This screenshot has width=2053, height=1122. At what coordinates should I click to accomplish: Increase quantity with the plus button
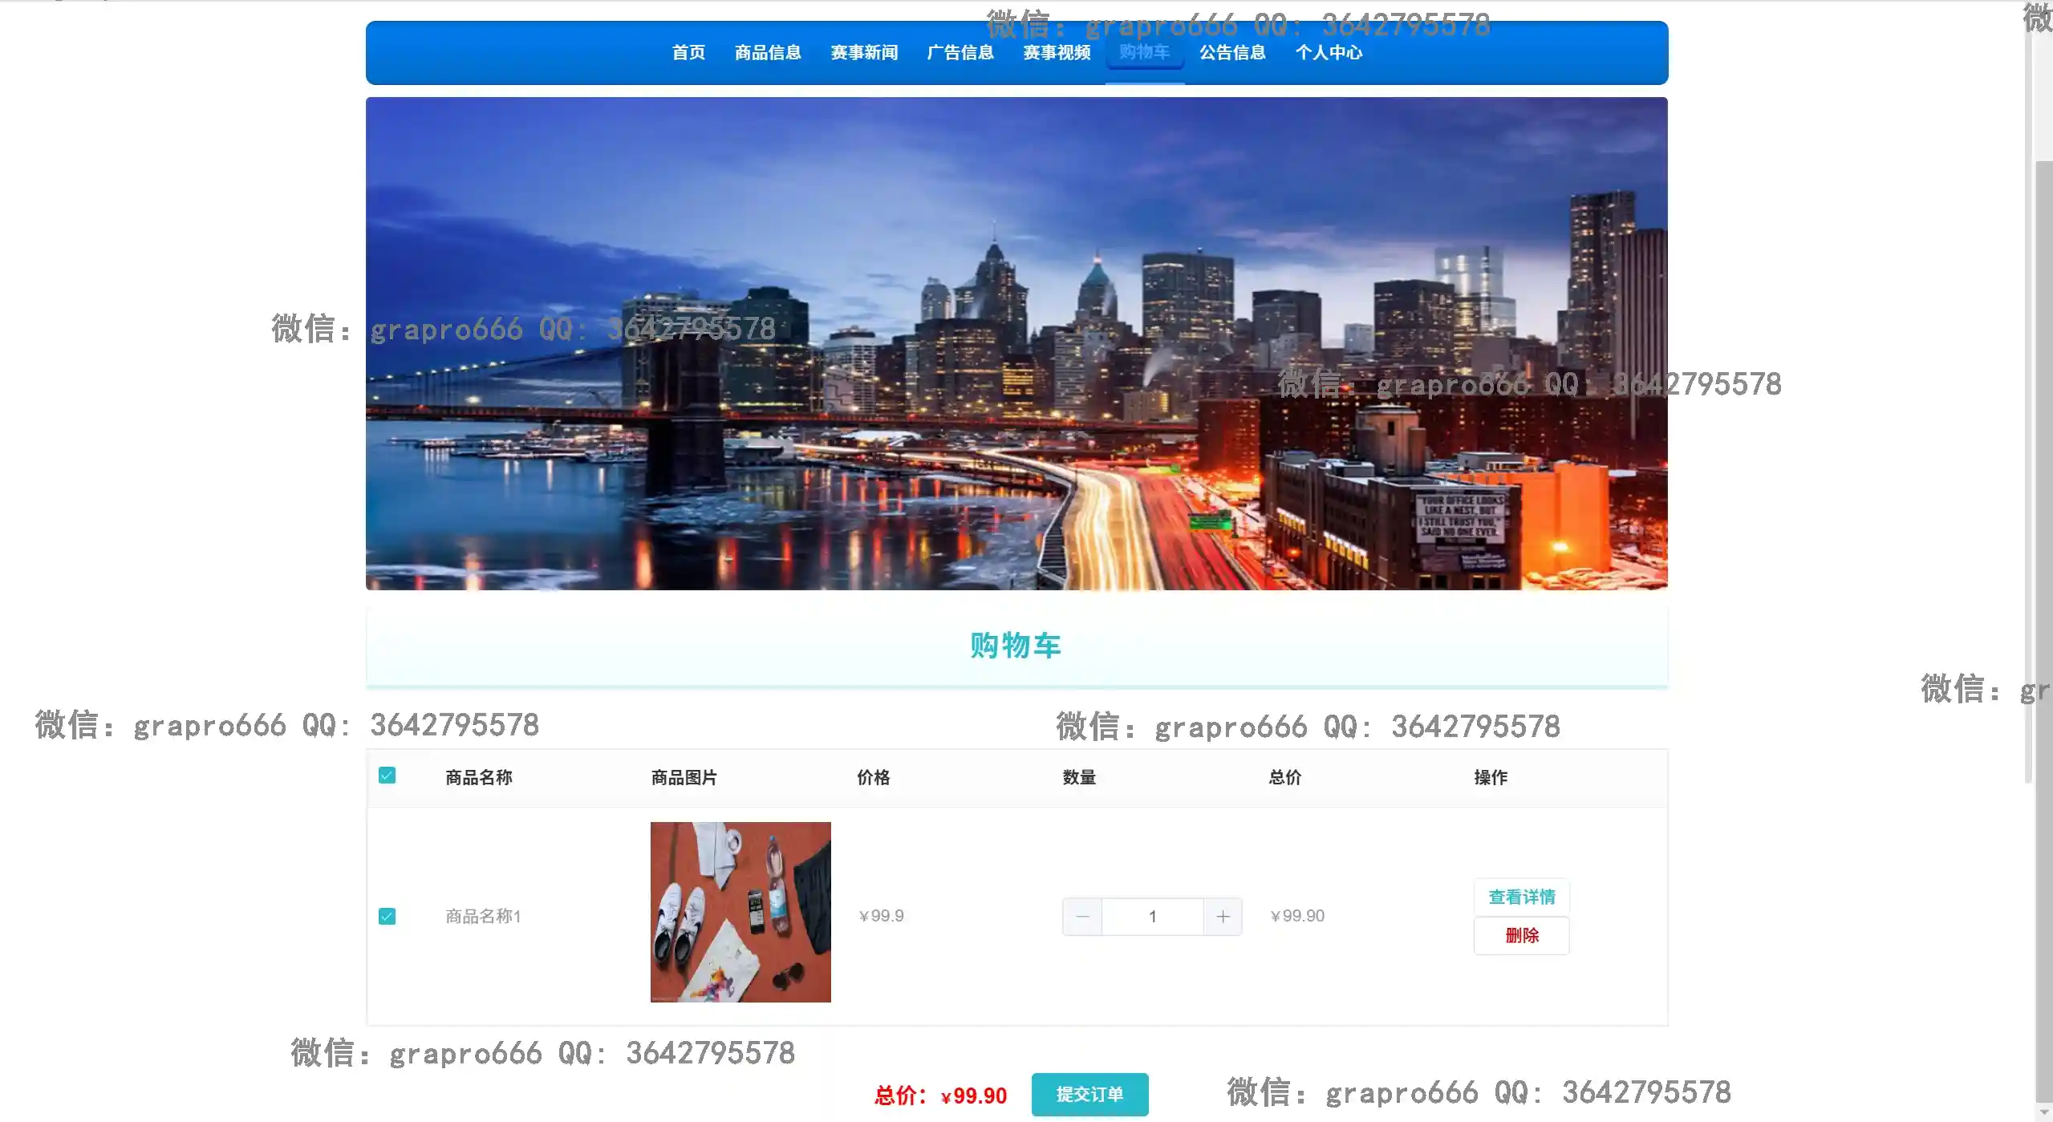tap(1223, 917)
